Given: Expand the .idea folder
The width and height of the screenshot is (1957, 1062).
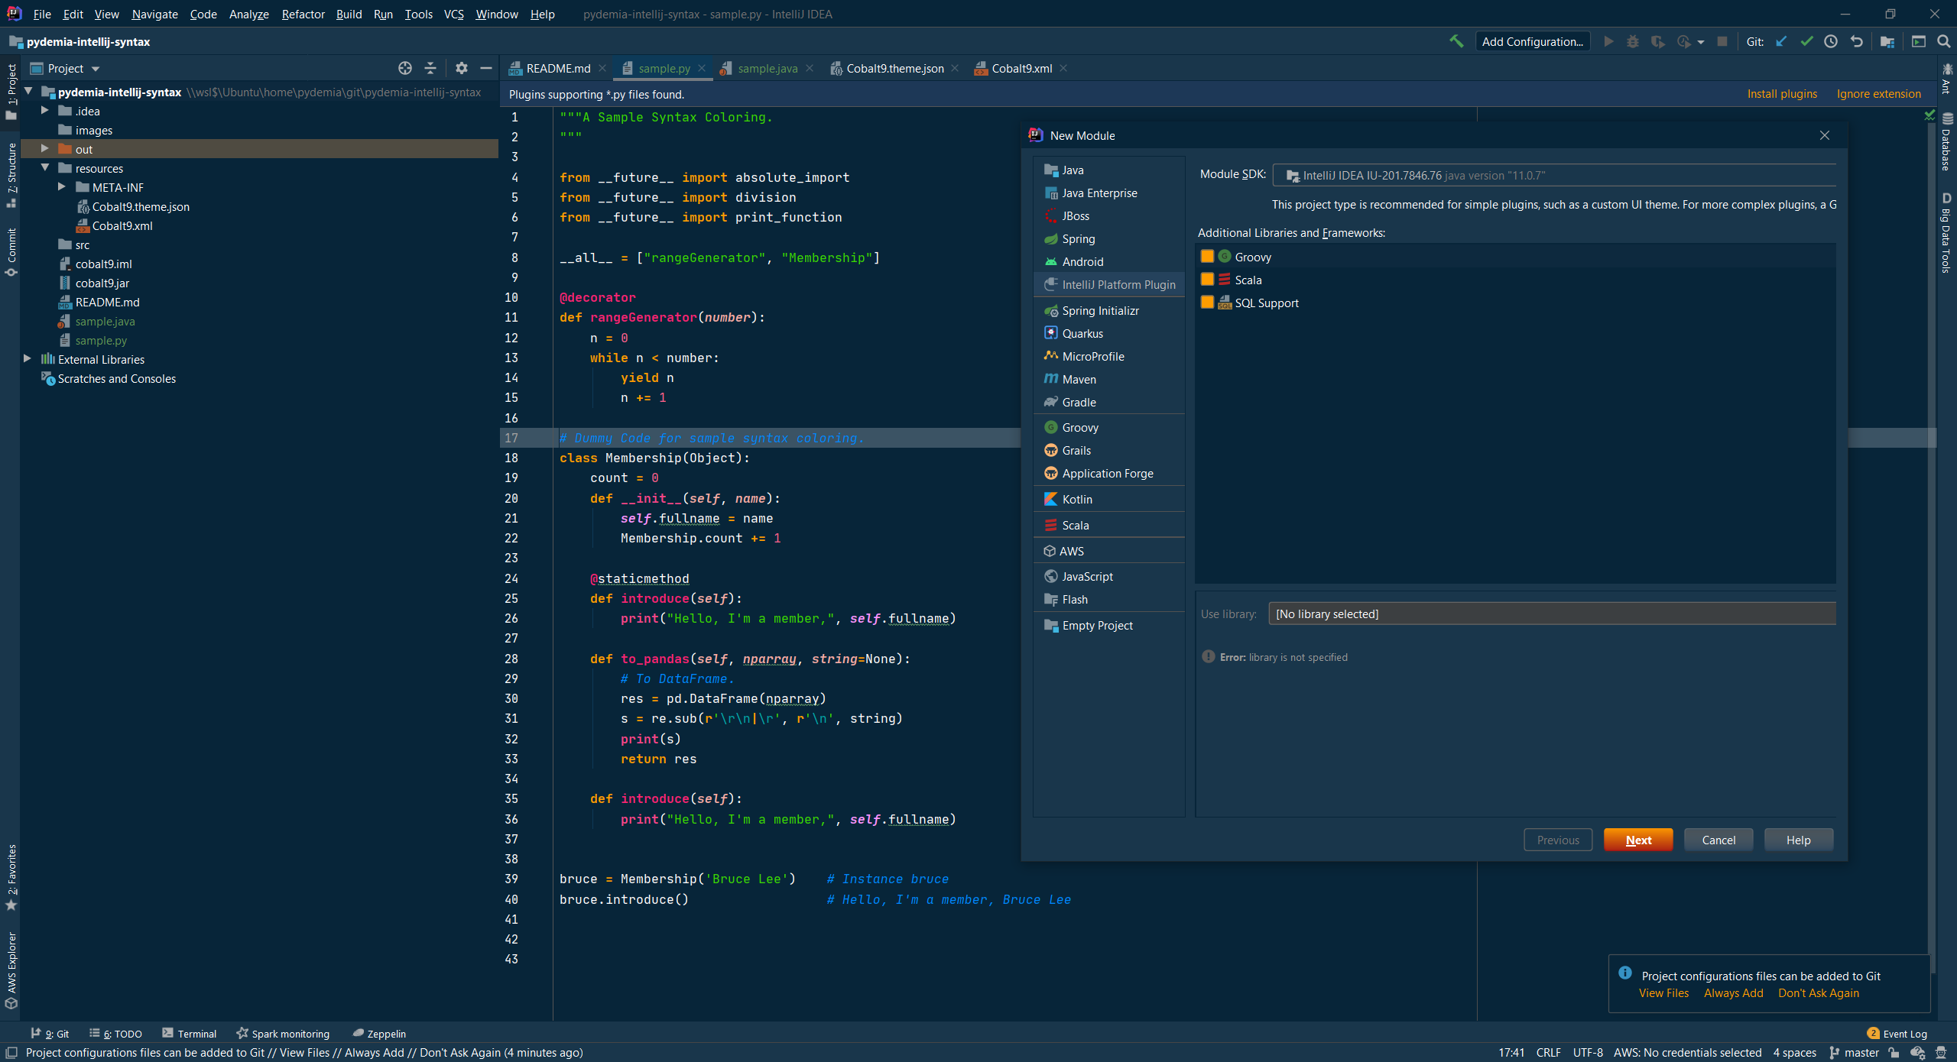Looking at the screenshot, I should [x=44, y=111].
